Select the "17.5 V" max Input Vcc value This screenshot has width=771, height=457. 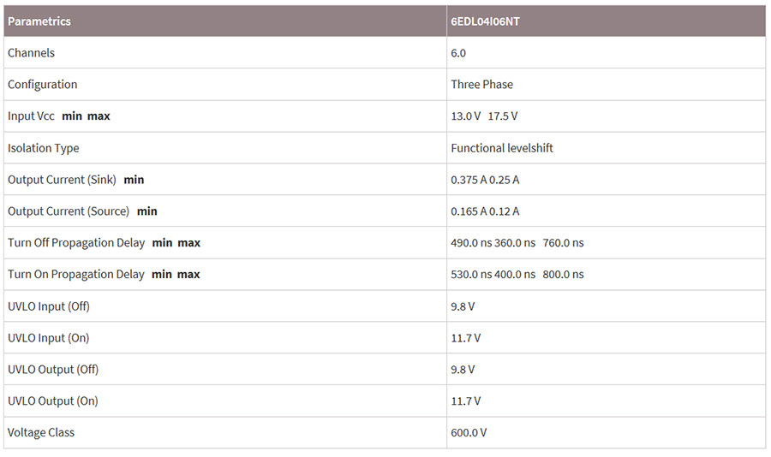(503, 116)
